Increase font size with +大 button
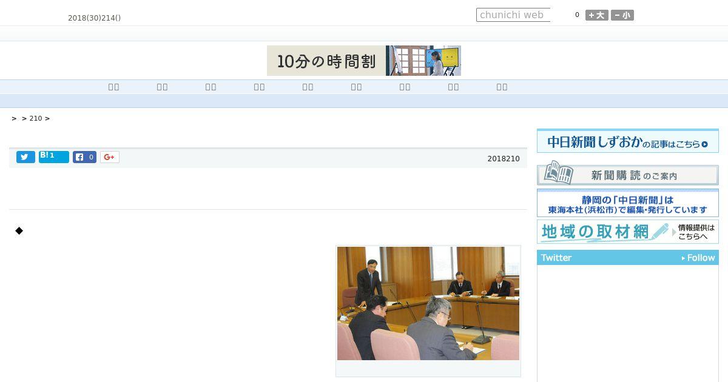Screen dimensions: 728x382 pyautogui.click(x=597, y=15)
